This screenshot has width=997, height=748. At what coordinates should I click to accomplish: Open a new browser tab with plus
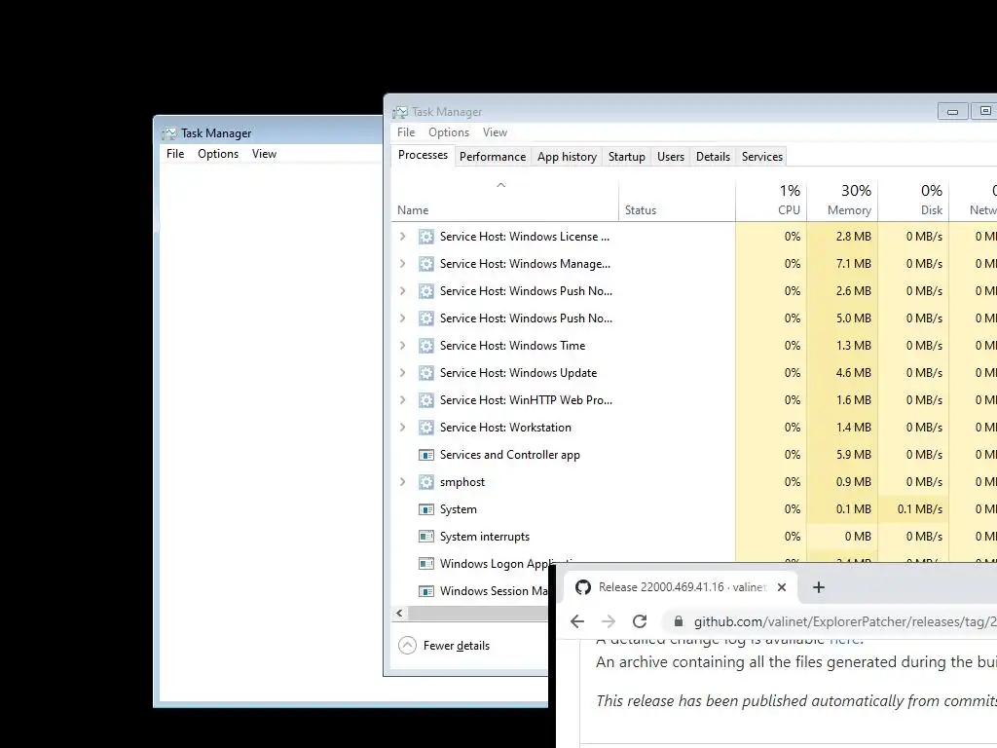819,587
